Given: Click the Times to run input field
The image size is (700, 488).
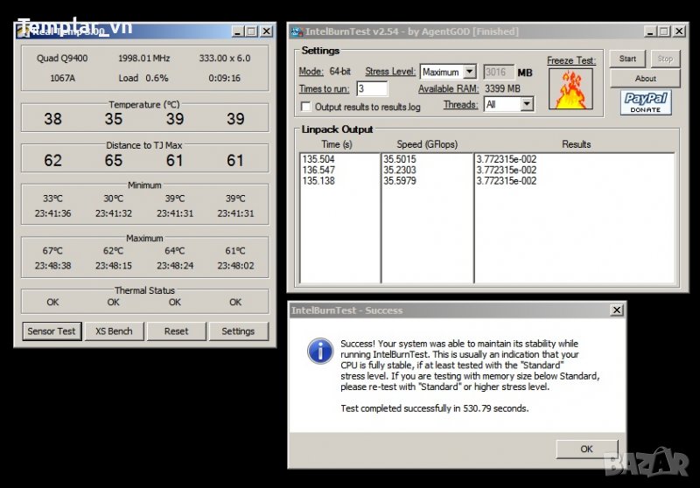Looking at the screenshot, I should click(372, 88).
